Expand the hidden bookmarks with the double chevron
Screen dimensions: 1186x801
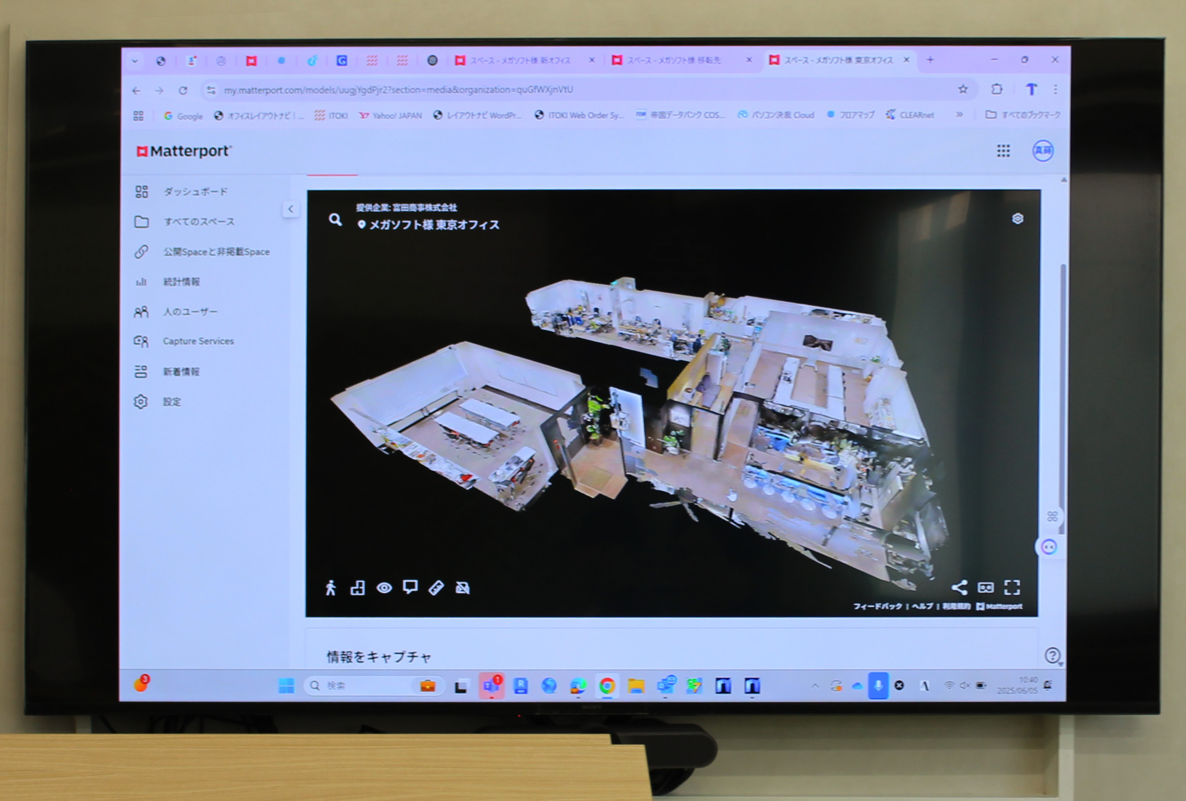tap(960, 115)
